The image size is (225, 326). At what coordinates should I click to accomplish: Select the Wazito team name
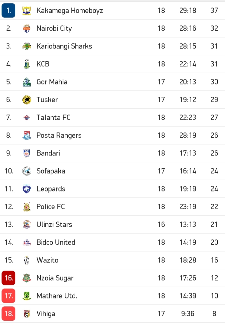(47, 260)
